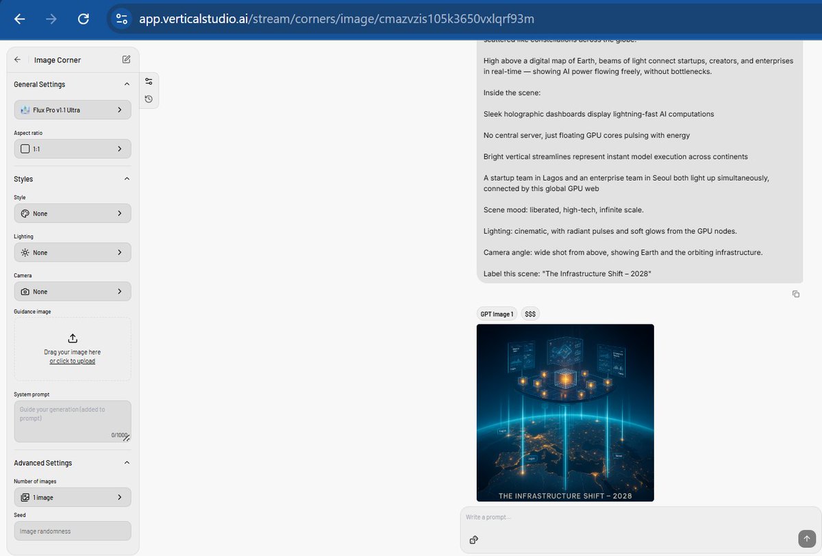822x556 pixels.
Task: Open the Camera None selector
Action: [x=73, y=292]
